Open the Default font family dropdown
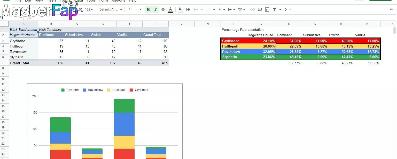Viewport: 397px width, 159px height. [x=111, y=10]
